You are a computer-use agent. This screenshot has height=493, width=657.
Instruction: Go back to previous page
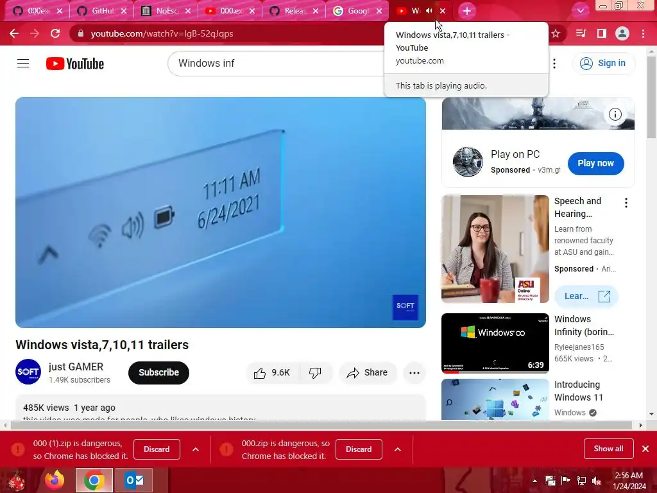click(14, 33)
